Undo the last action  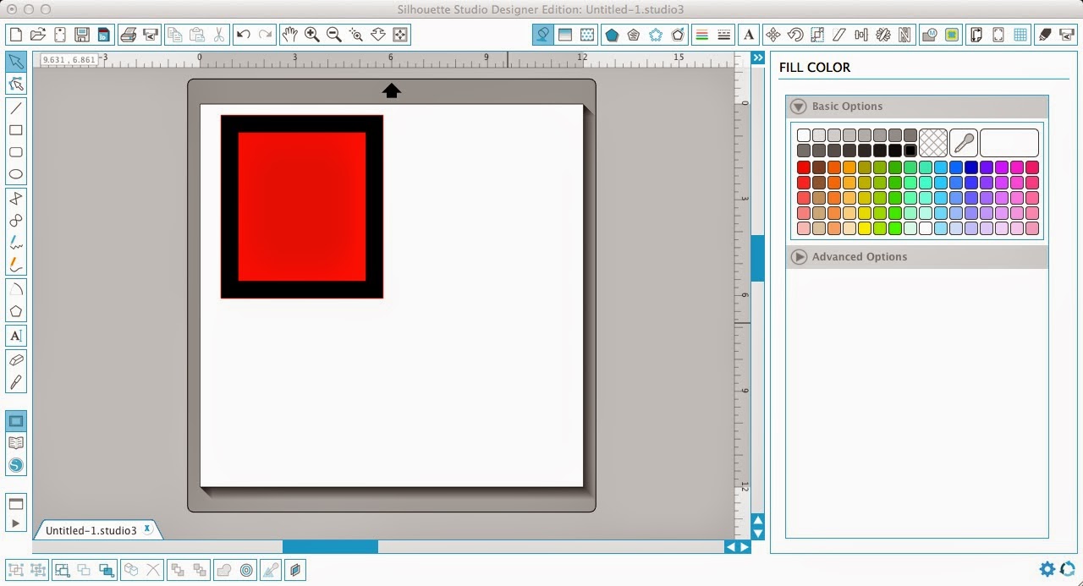pyautogui.click(x=243, y=35)
